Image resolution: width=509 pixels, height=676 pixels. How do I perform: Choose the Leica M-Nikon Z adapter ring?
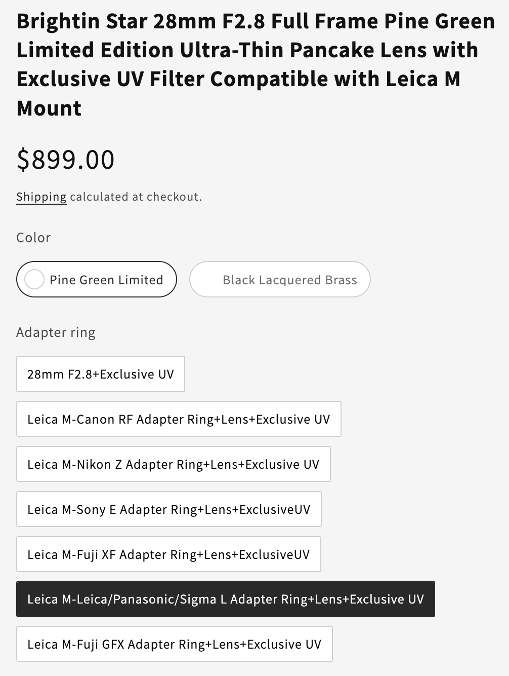coord(173,464)
